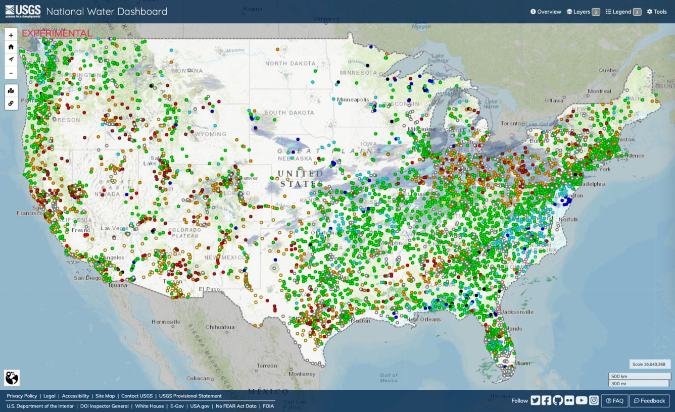Open the Legend listing
675x412 pixels.
[622, 11]
